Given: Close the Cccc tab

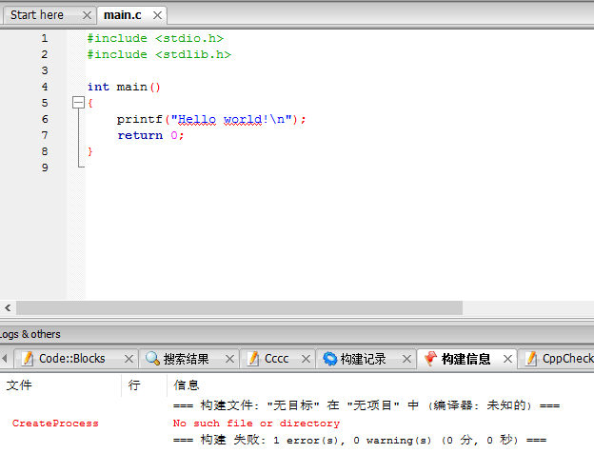Looking at the screenshot, I should pos(307,359).
